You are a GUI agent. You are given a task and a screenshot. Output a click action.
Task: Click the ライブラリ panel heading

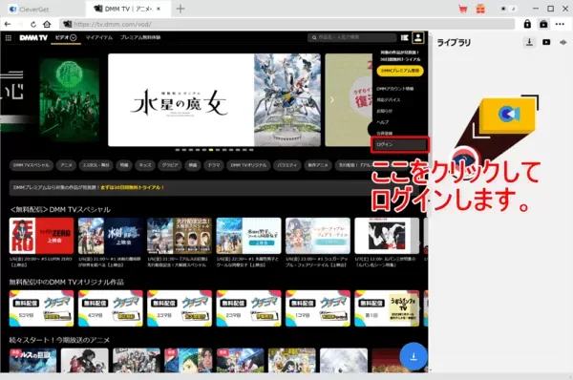pyautogui.click(x=454, y=43)
